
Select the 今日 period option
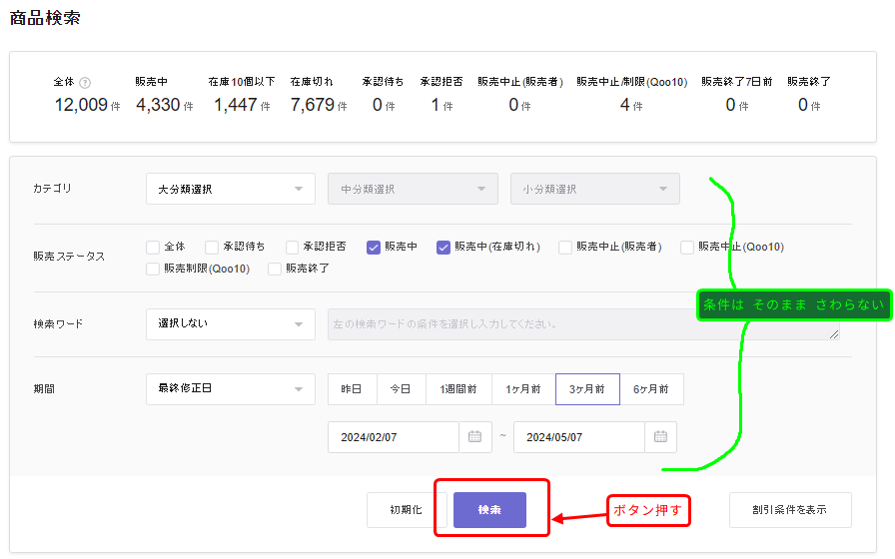point(401,389)
